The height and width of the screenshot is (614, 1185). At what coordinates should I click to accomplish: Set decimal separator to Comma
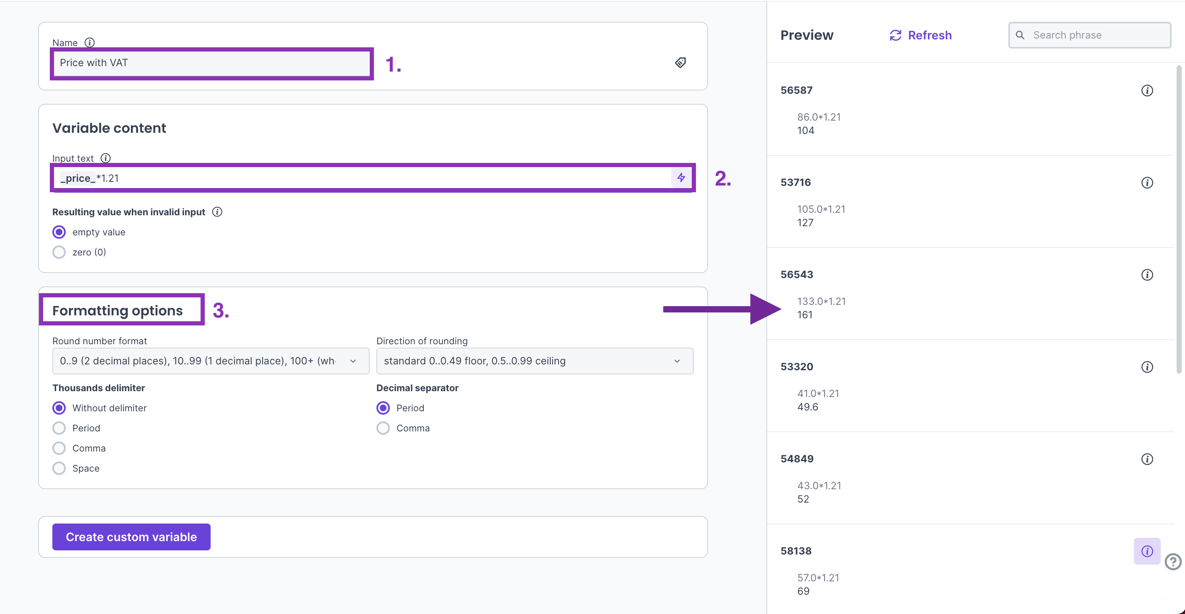point(383,428)
